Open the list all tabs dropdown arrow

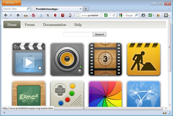point(169,9)
